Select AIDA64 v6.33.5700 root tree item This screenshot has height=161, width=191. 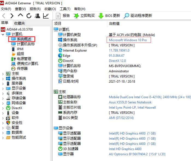pyautogui.click(x=17, y=29)
